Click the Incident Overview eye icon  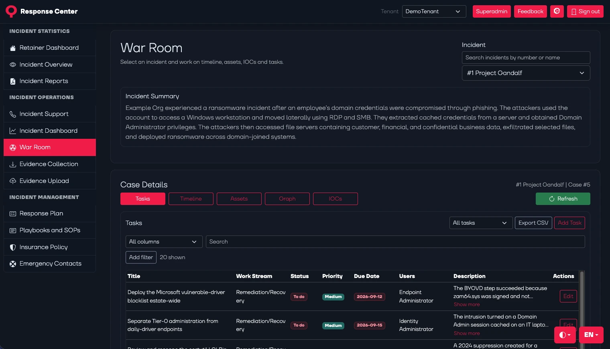tap(13, 65)
